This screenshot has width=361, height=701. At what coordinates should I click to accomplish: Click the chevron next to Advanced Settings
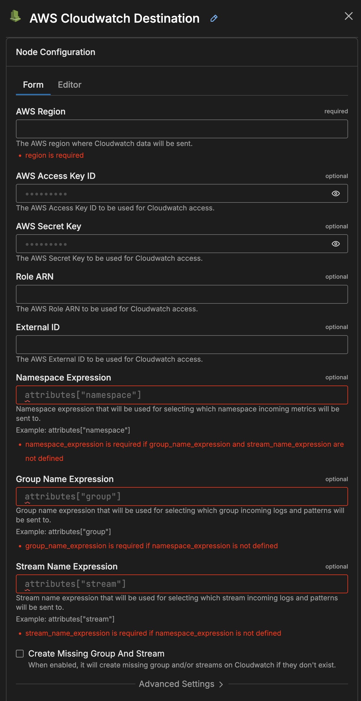click(221, 685)
